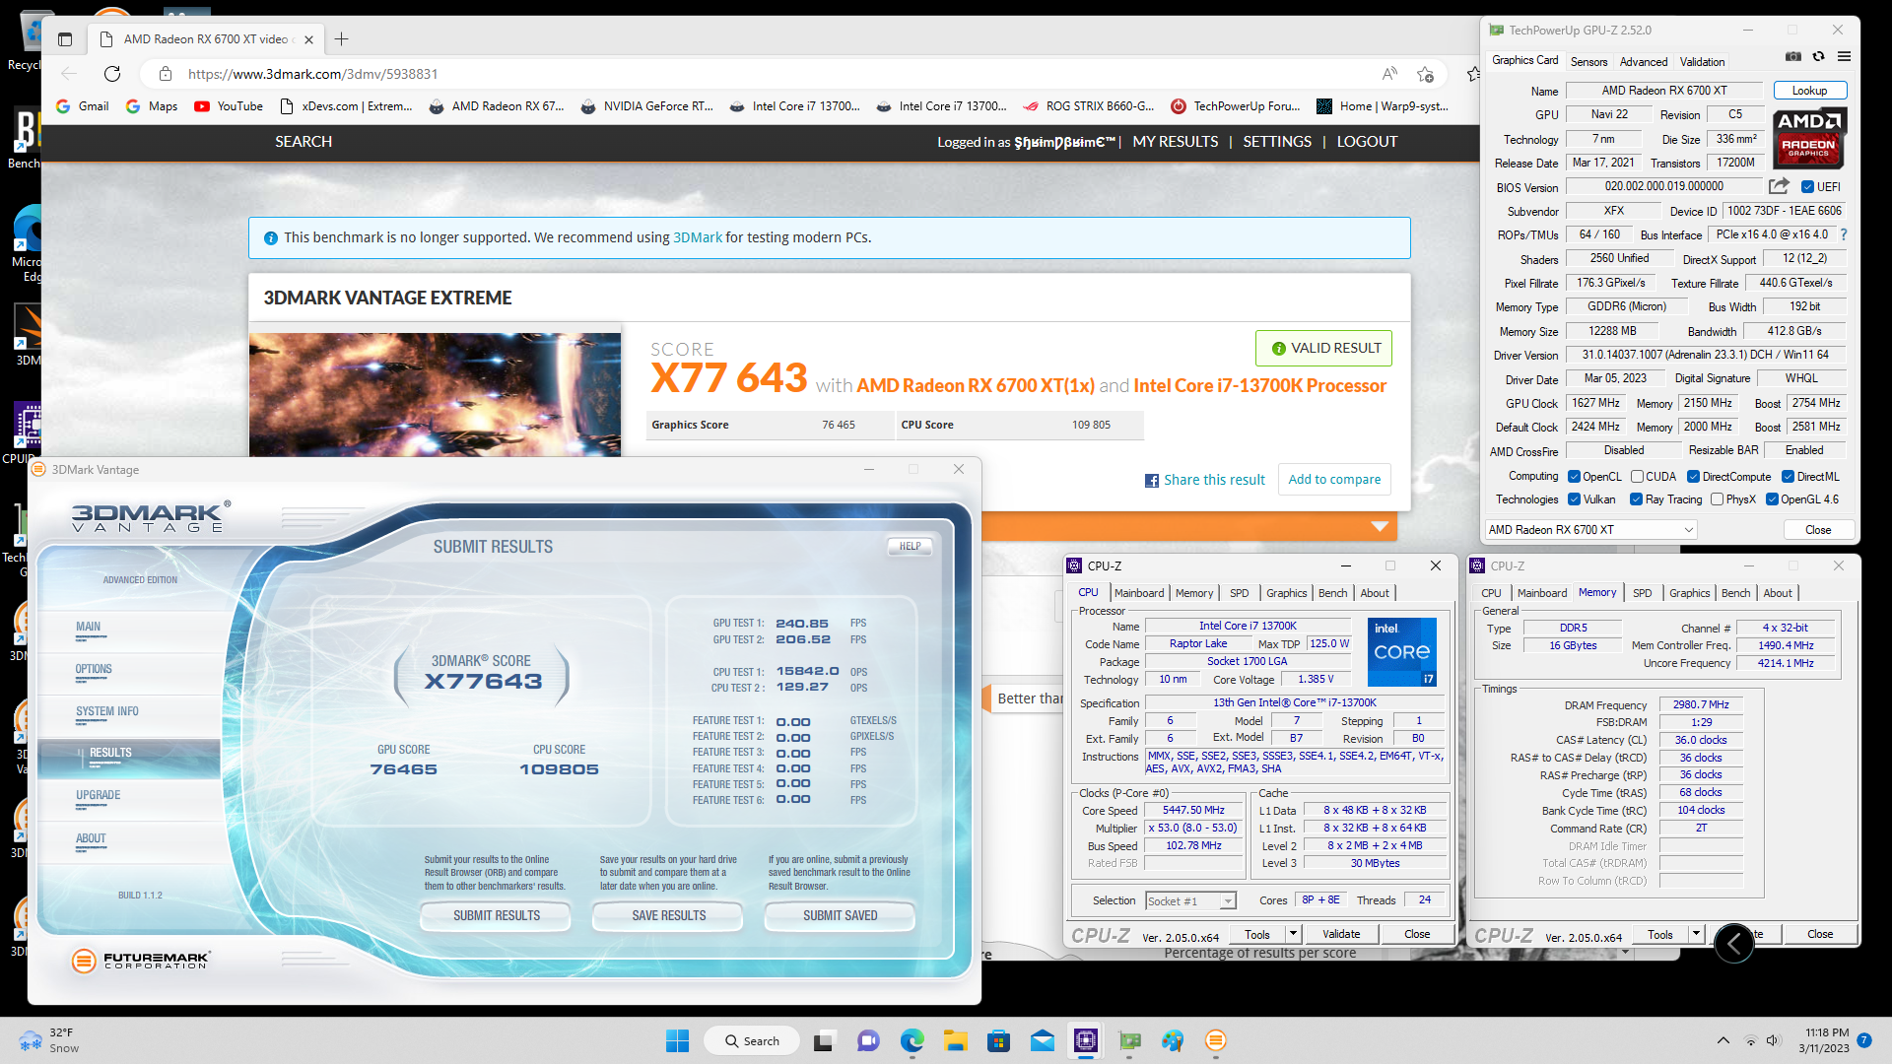The image size is (1892, 1064).
Task: Open OPTIONS in 3DMark Vantage sidebar
Action: coord(94,670)
